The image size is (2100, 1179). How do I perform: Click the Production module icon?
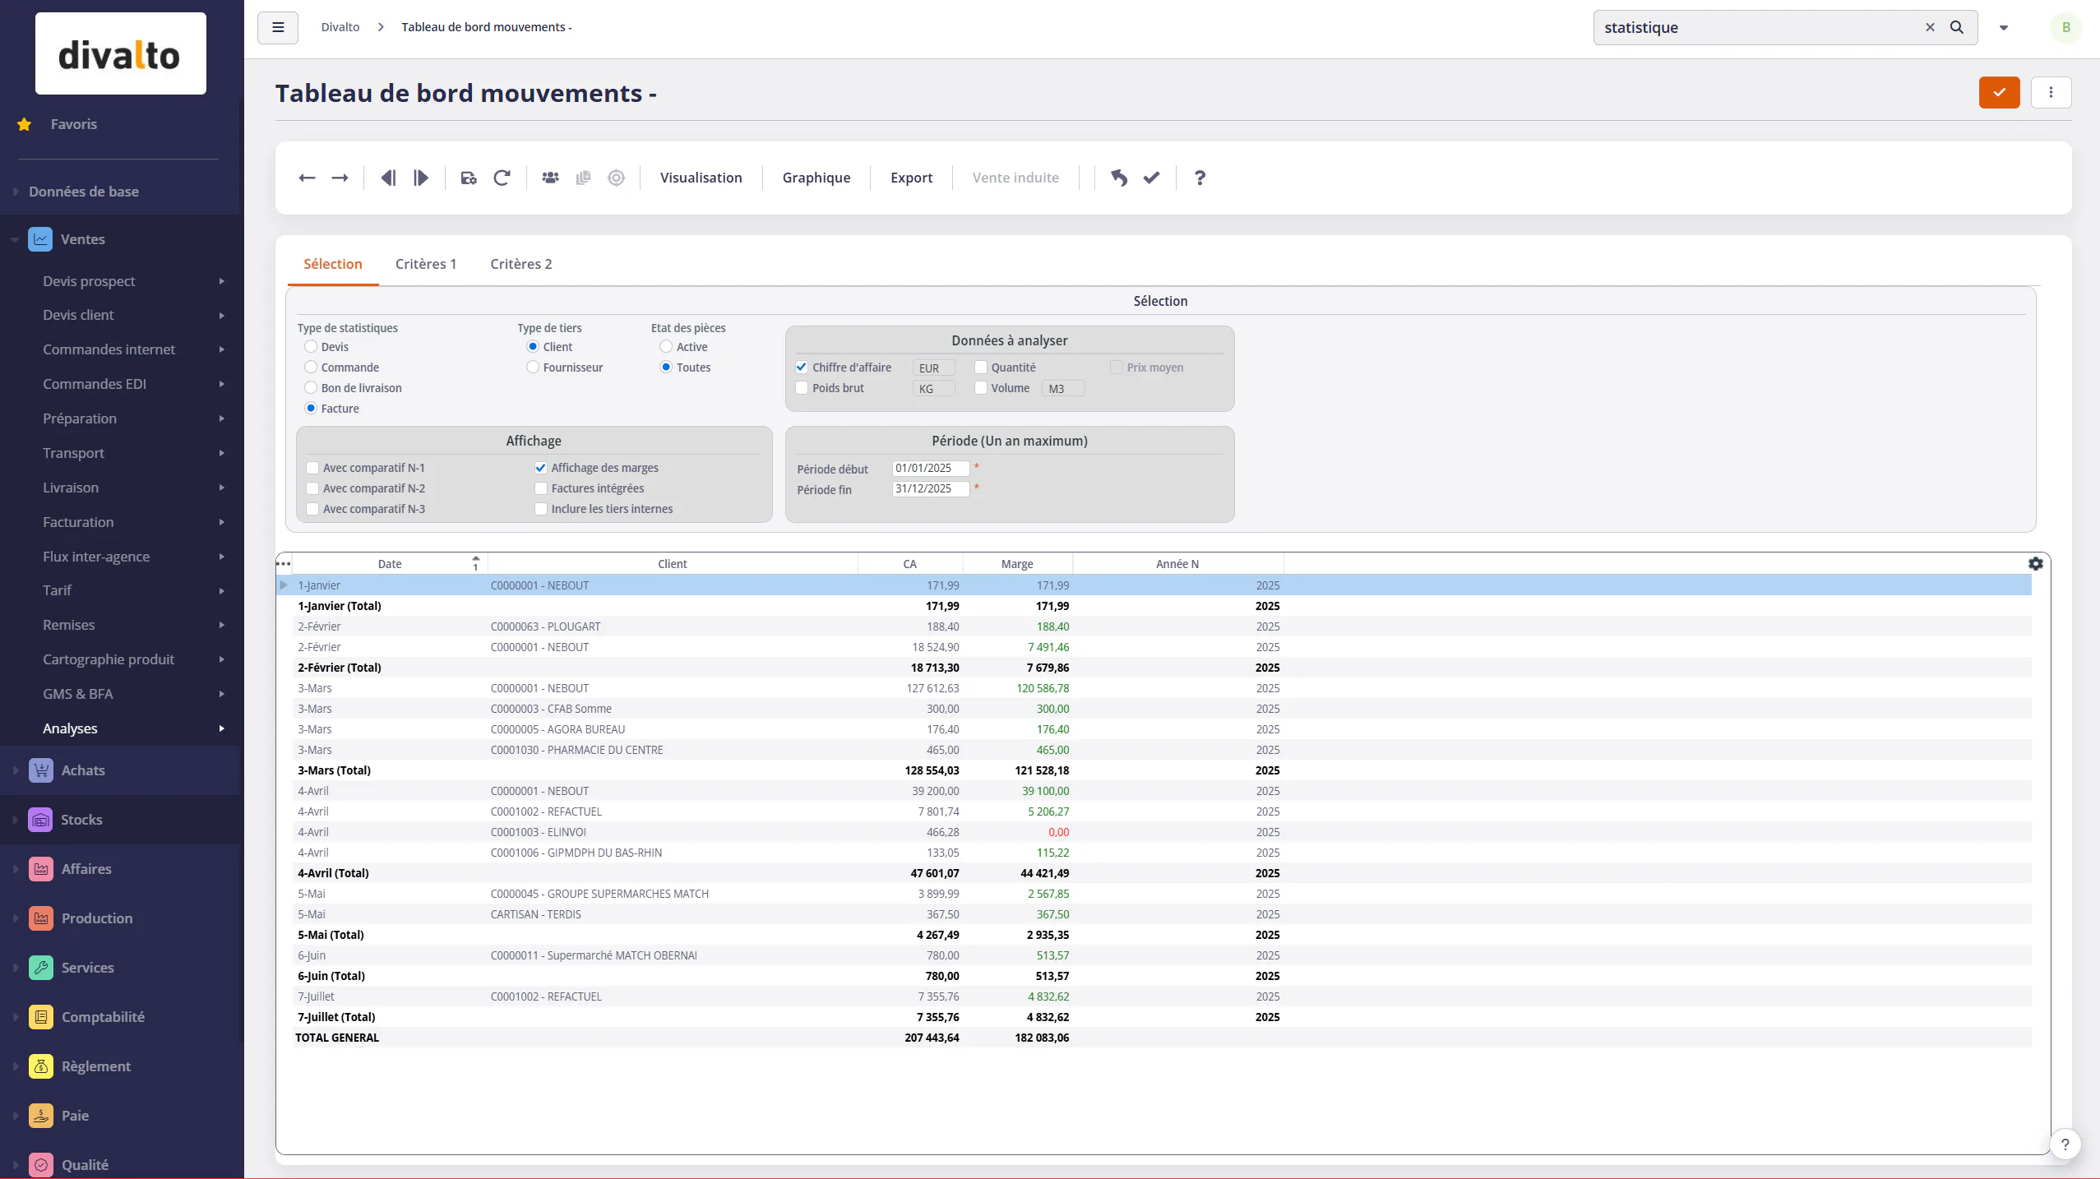[x=41, y=918]
